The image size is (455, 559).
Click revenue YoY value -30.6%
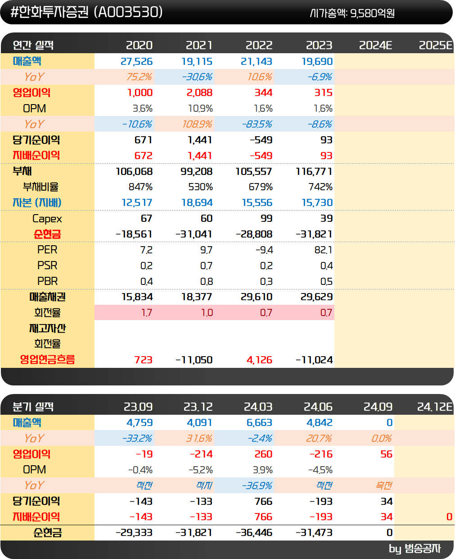(x=197, y=77)
